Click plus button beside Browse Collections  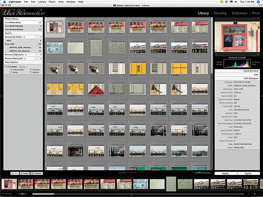(41, 55)
